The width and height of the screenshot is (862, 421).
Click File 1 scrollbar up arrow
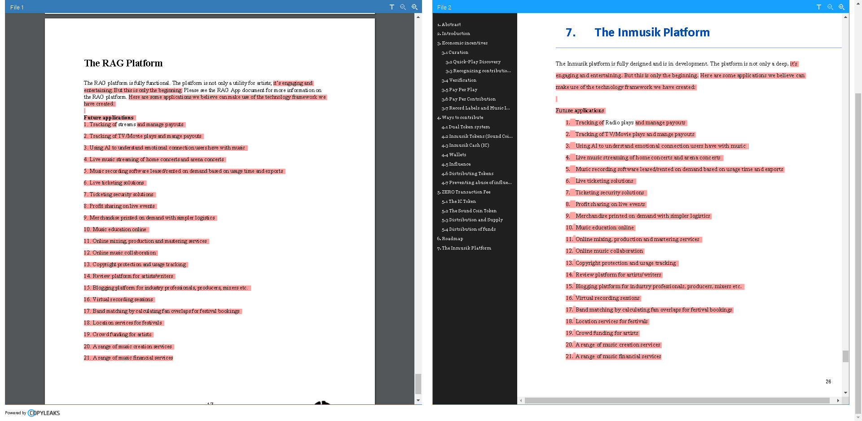tap(418, 17)
